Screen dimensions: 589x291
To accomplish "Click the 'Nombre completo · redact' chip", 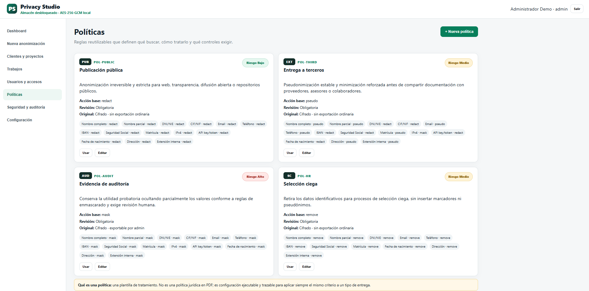I will click(x=99, y=124).
